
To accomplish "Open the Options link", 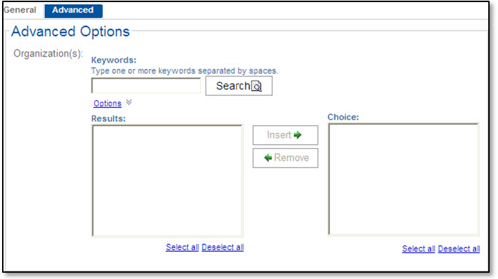I will tap(107, 104).
